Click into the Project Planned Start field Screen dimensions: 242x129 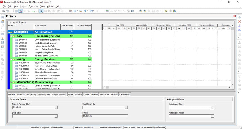coord(33,107)
